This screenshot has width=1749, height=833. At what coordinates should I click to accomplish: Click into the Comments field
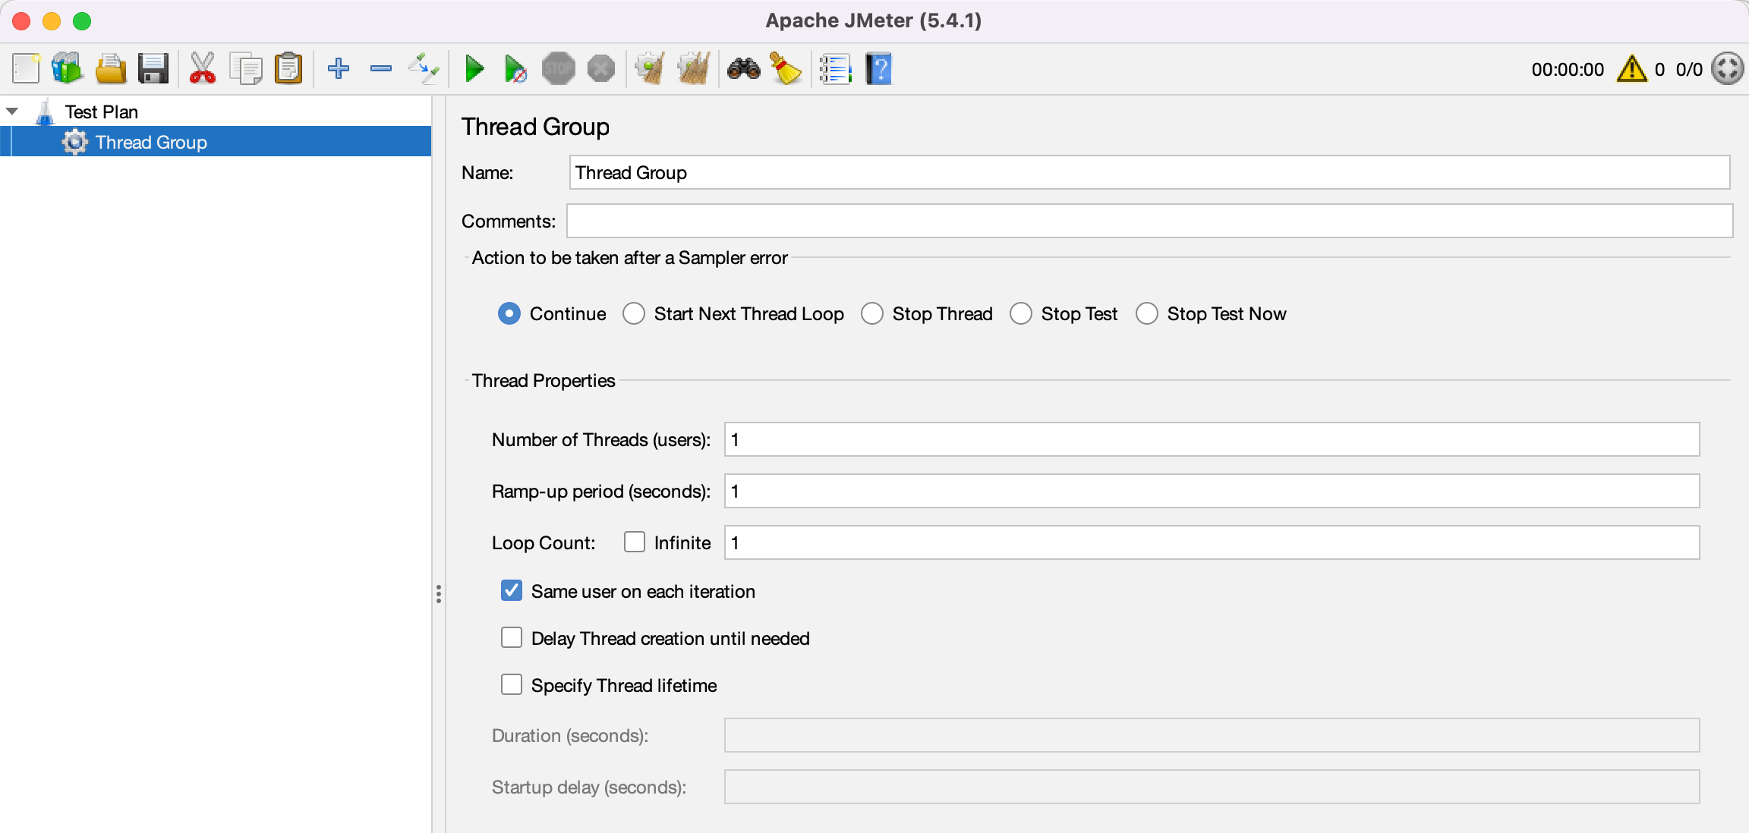coord(1149,221)
